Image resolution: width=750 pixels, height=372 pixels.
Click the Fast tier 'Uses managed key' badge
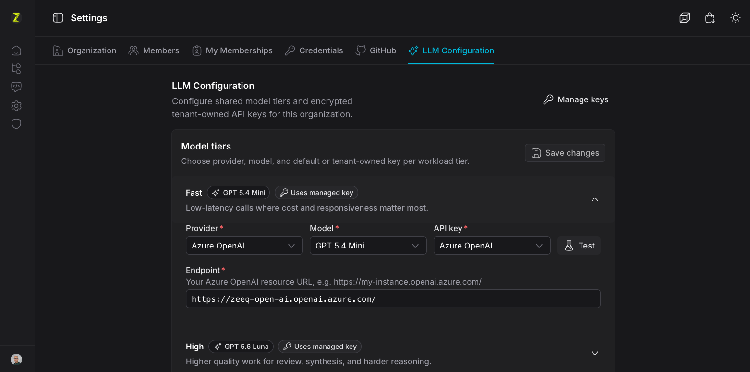316,193
